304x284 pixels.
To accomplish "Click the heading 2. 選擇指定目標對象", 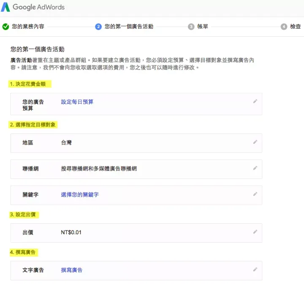I will point(33,124).
